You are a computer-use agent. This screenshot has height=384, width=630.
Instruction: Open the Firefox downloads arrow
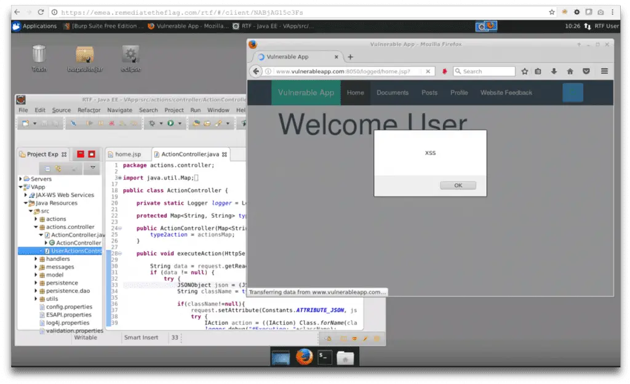click(x=554, y=71)
